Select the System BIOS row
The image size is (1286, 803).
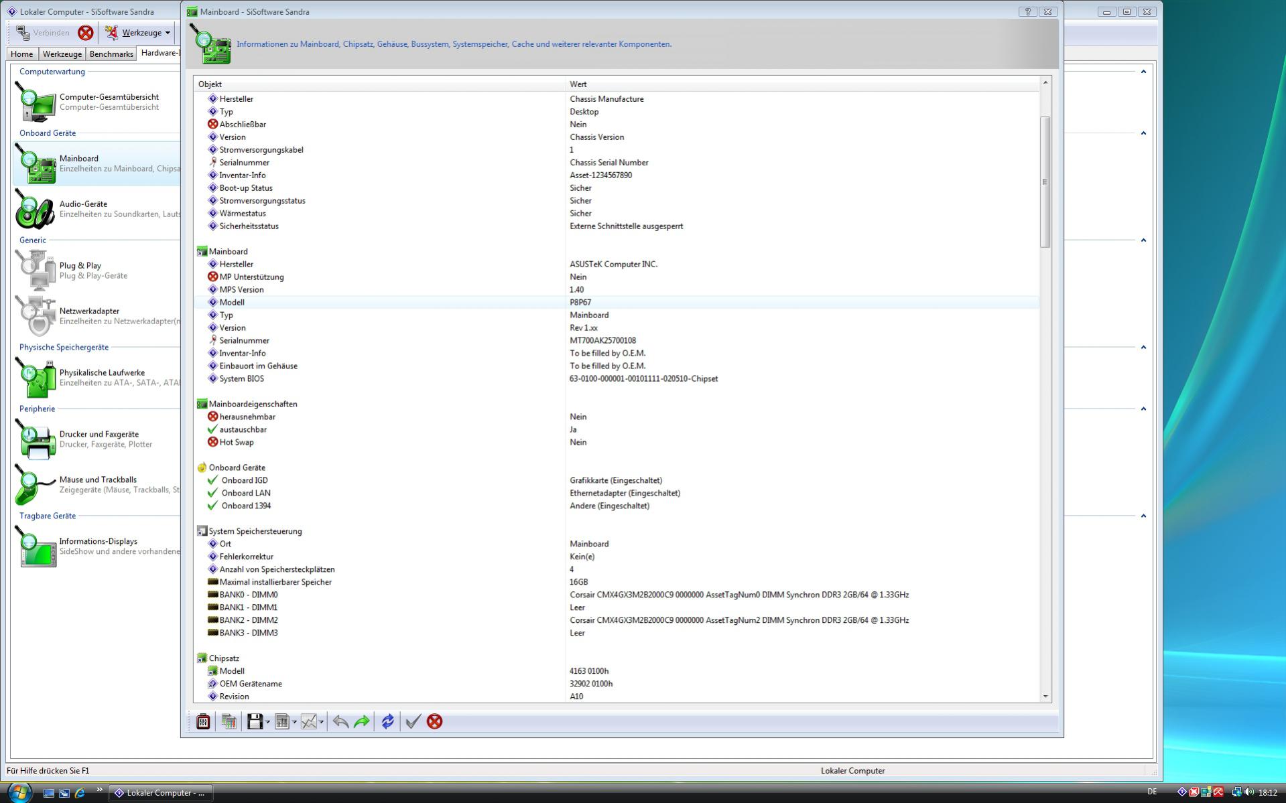[x=617, y=379]
